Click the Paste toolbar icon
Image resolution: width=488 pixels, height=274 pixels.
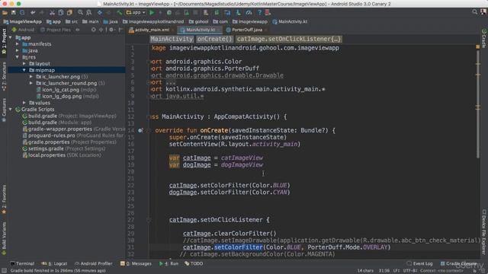(69, 13)
